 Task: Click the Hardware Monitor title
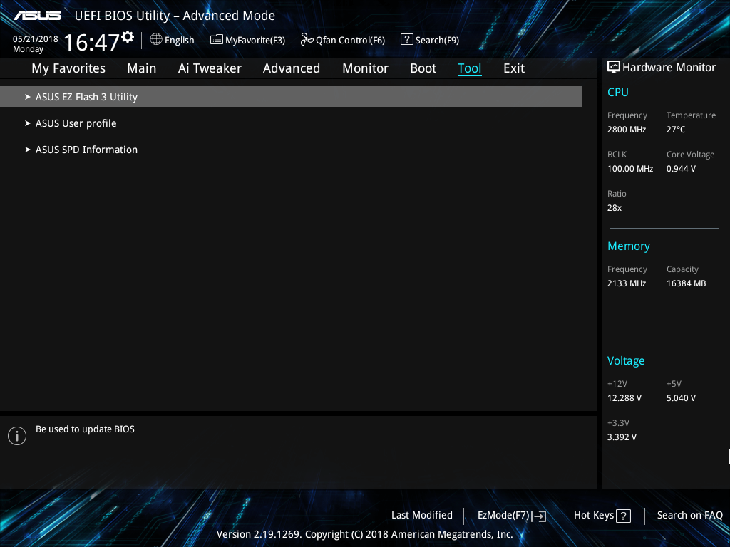(669, 68)
